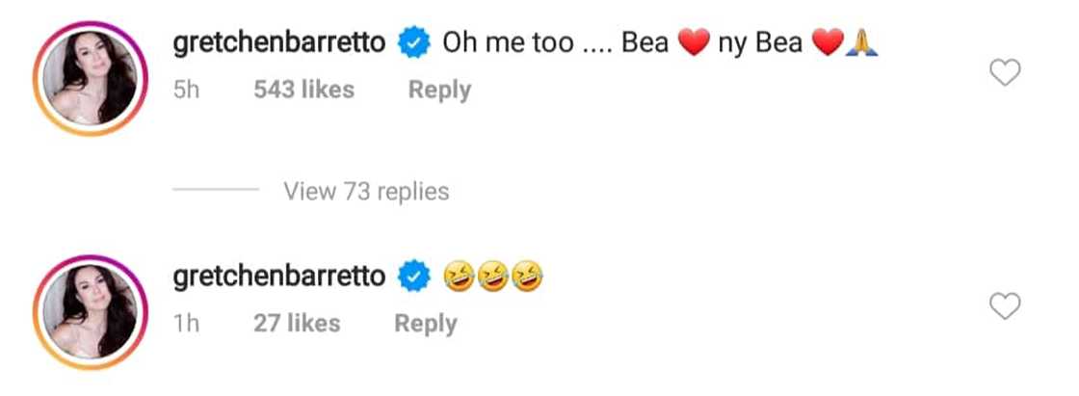The image size is (1079, 396).
Task: Expand View 73 replies
Action: pyautogui.click(x=366, y=191)
